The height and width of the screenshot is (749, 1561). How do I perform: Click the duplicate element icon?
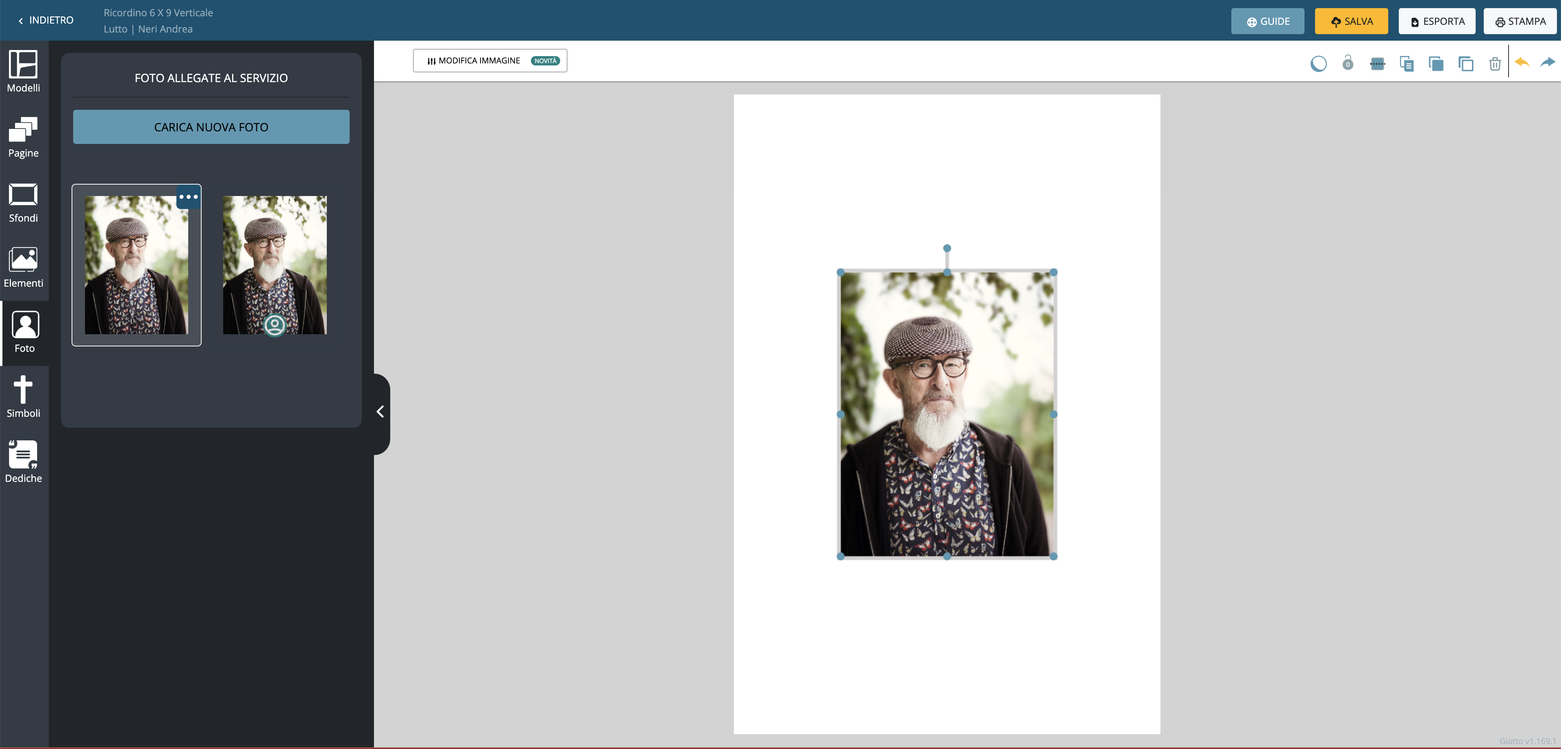1407,63
